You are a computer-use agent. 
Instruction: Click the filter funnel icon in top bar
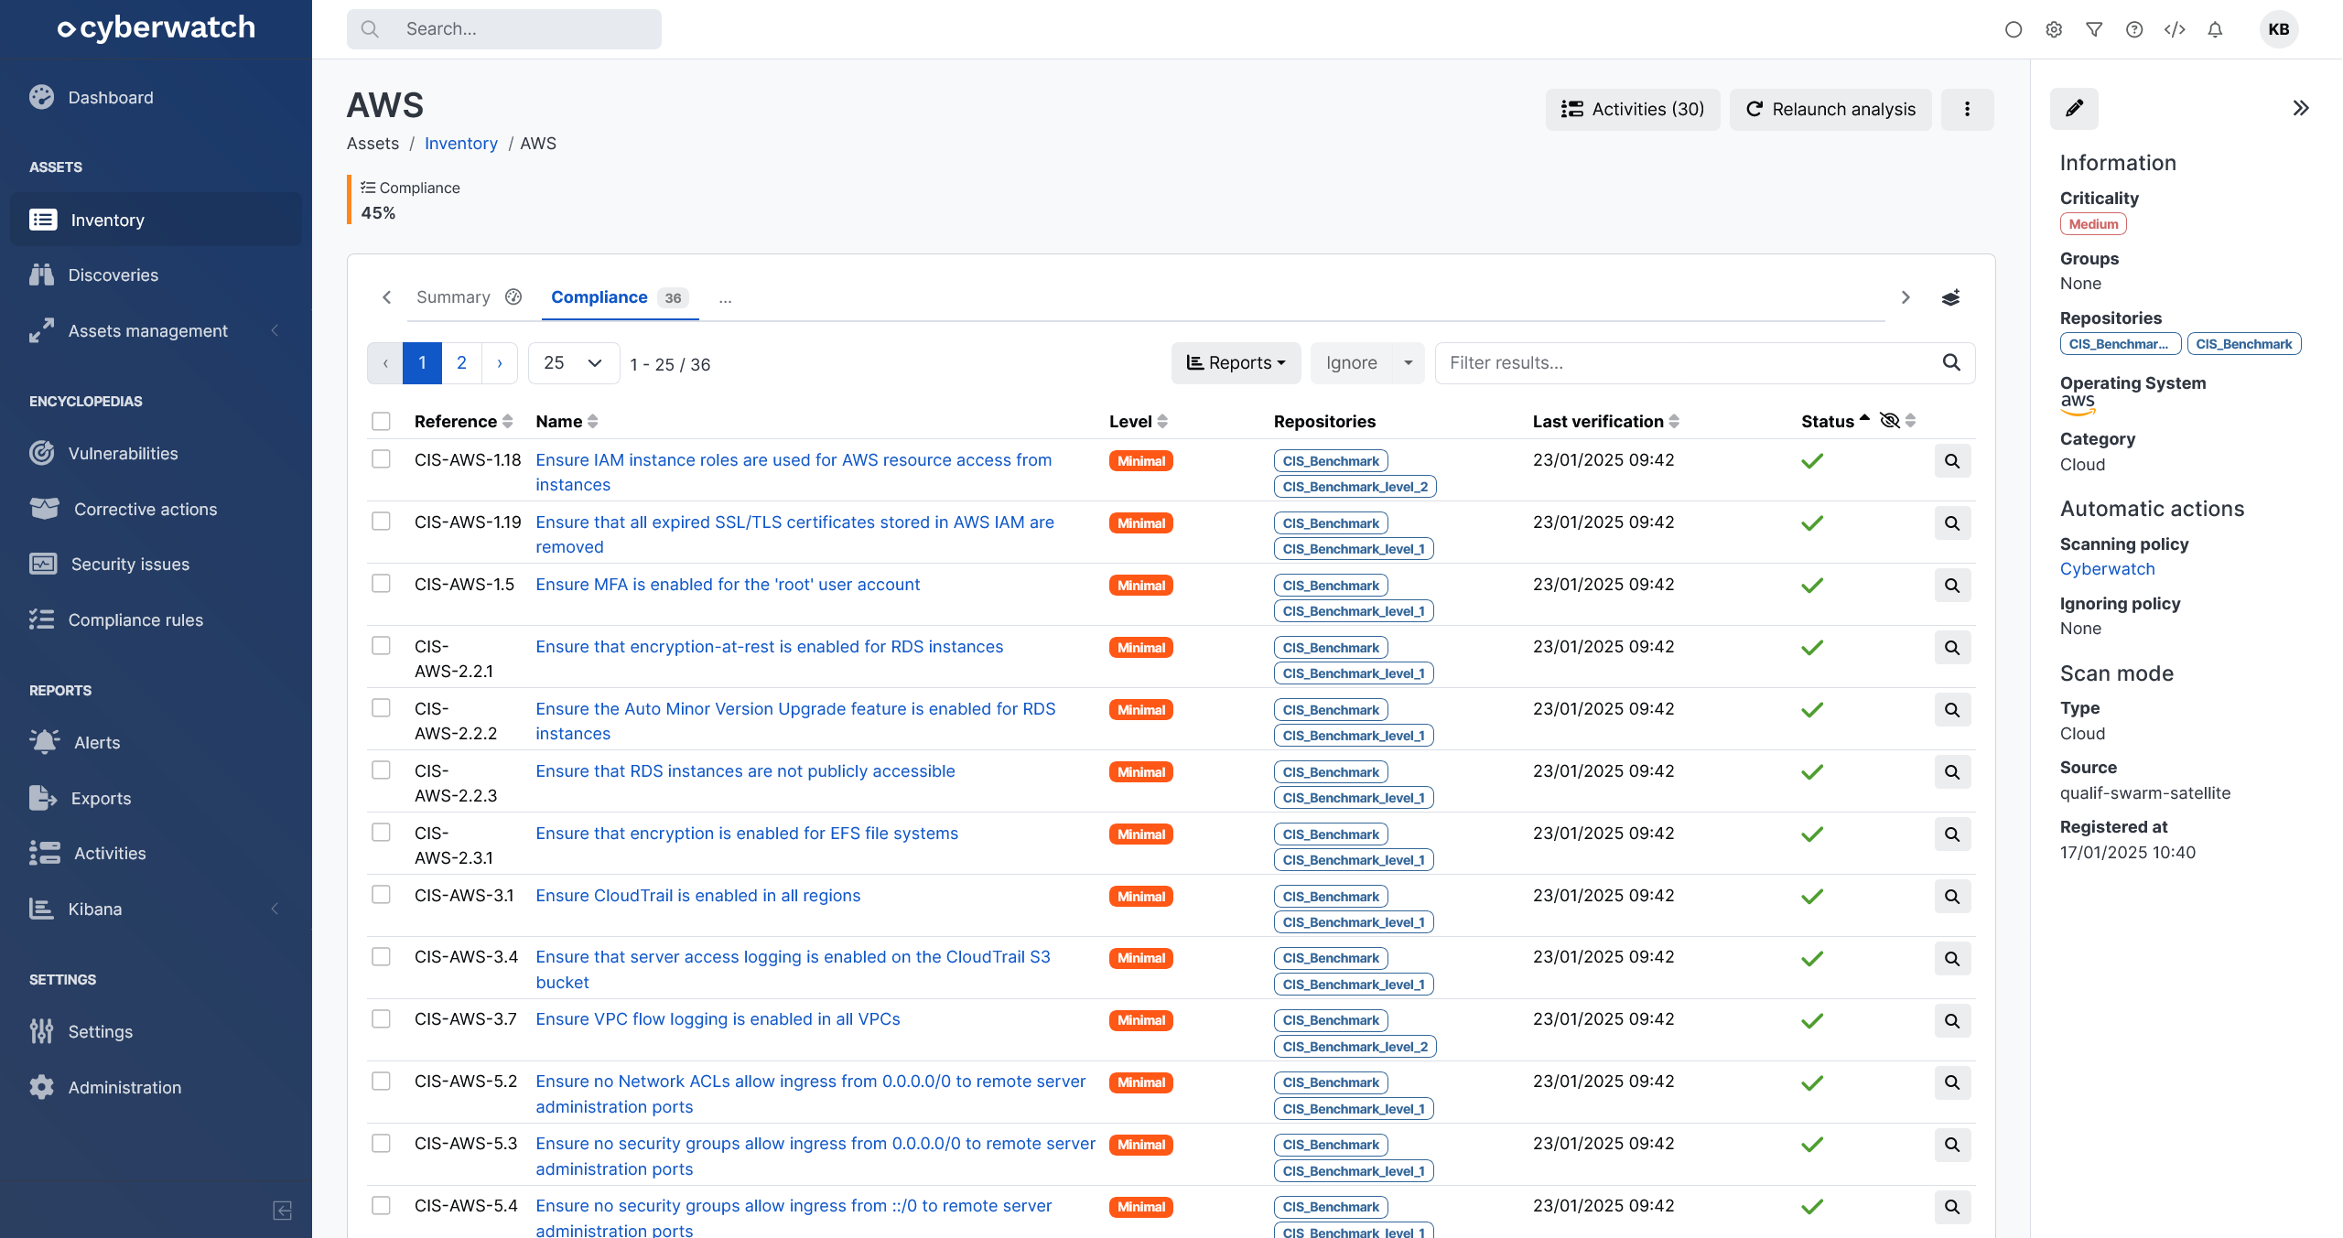[x=2094, y=29]
